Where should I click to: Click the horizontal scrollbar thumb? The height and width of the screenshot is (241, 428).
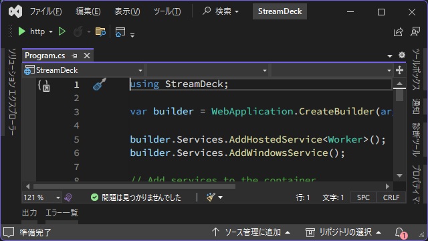coord(134,186)
